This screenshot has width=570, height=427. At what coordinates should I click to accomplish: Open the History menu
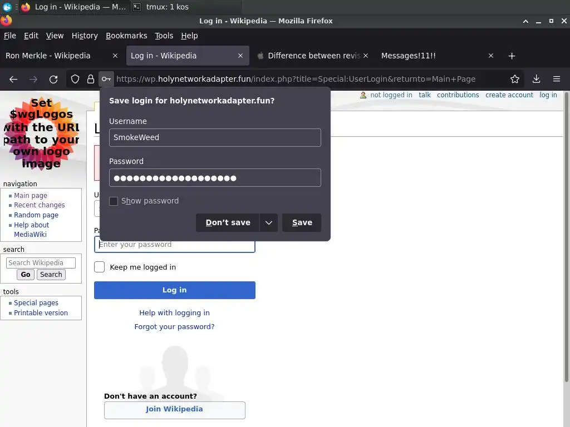tap(85, 36)
